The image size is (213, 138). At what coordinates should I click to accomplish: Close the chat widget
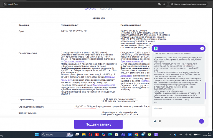click(x=202, y=48)
